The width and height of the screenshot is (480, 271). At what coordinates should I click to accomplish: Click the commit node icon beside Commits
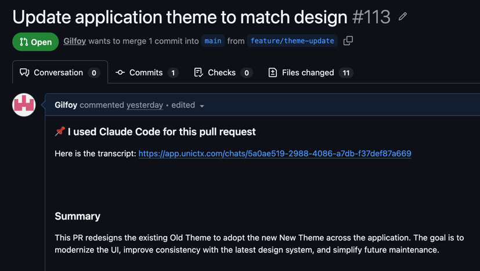(x=120, y=72)
